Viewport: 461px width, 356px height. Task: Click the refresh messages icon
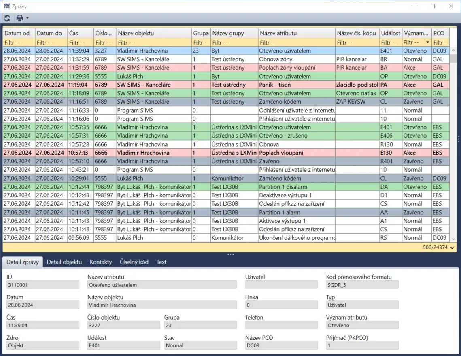point(7,18)
